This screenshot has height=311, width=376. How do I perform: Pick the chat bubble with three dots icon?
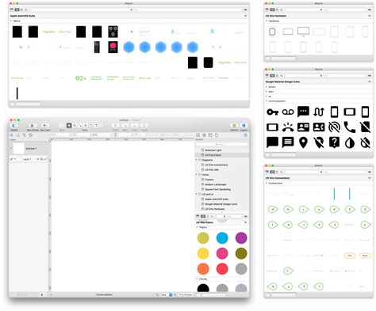(303, 112)
